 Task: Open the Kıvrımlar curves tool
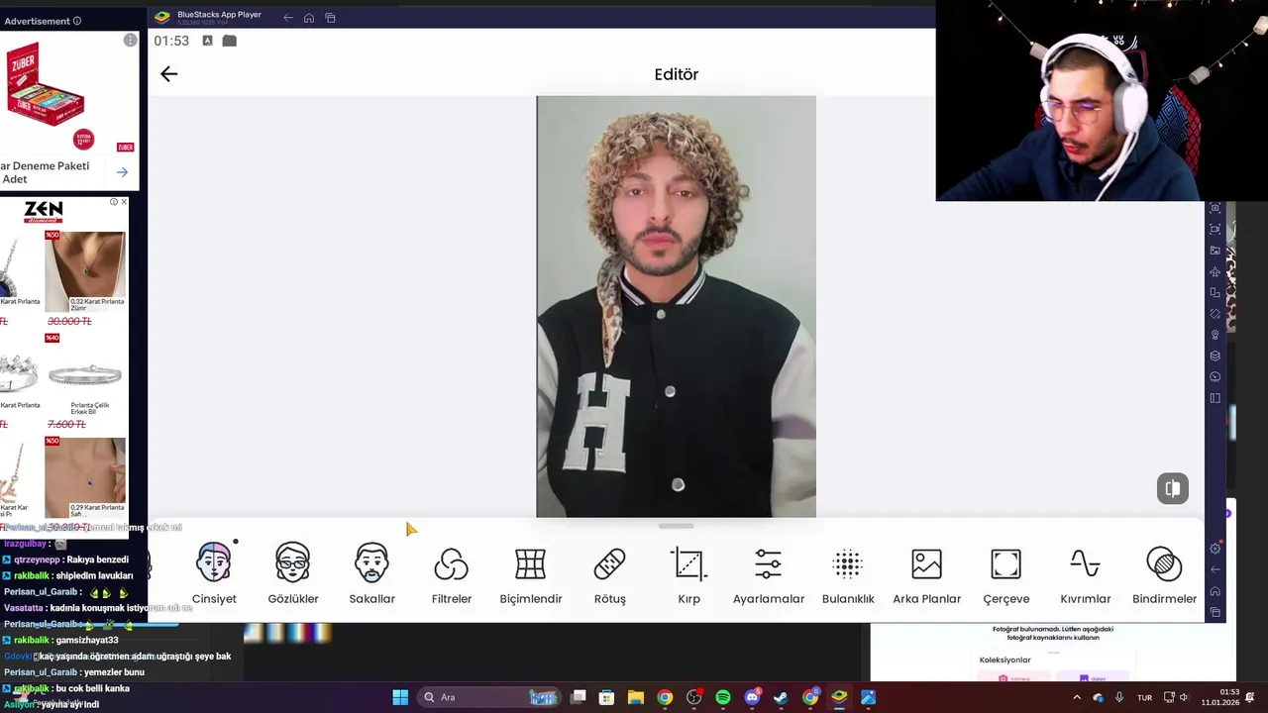point(1086,573)
